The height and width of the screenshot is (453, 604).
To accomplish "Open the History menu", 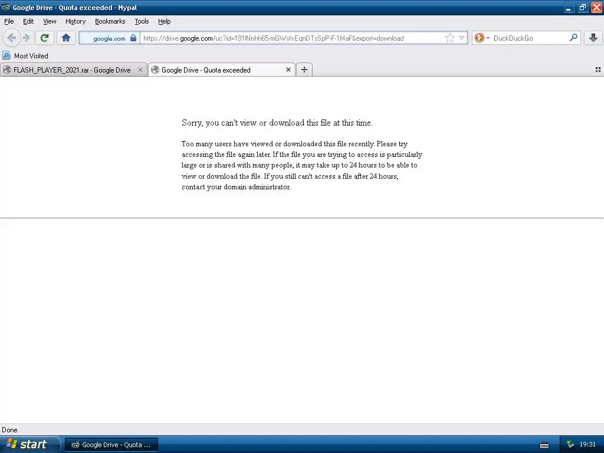I will 75,21.
